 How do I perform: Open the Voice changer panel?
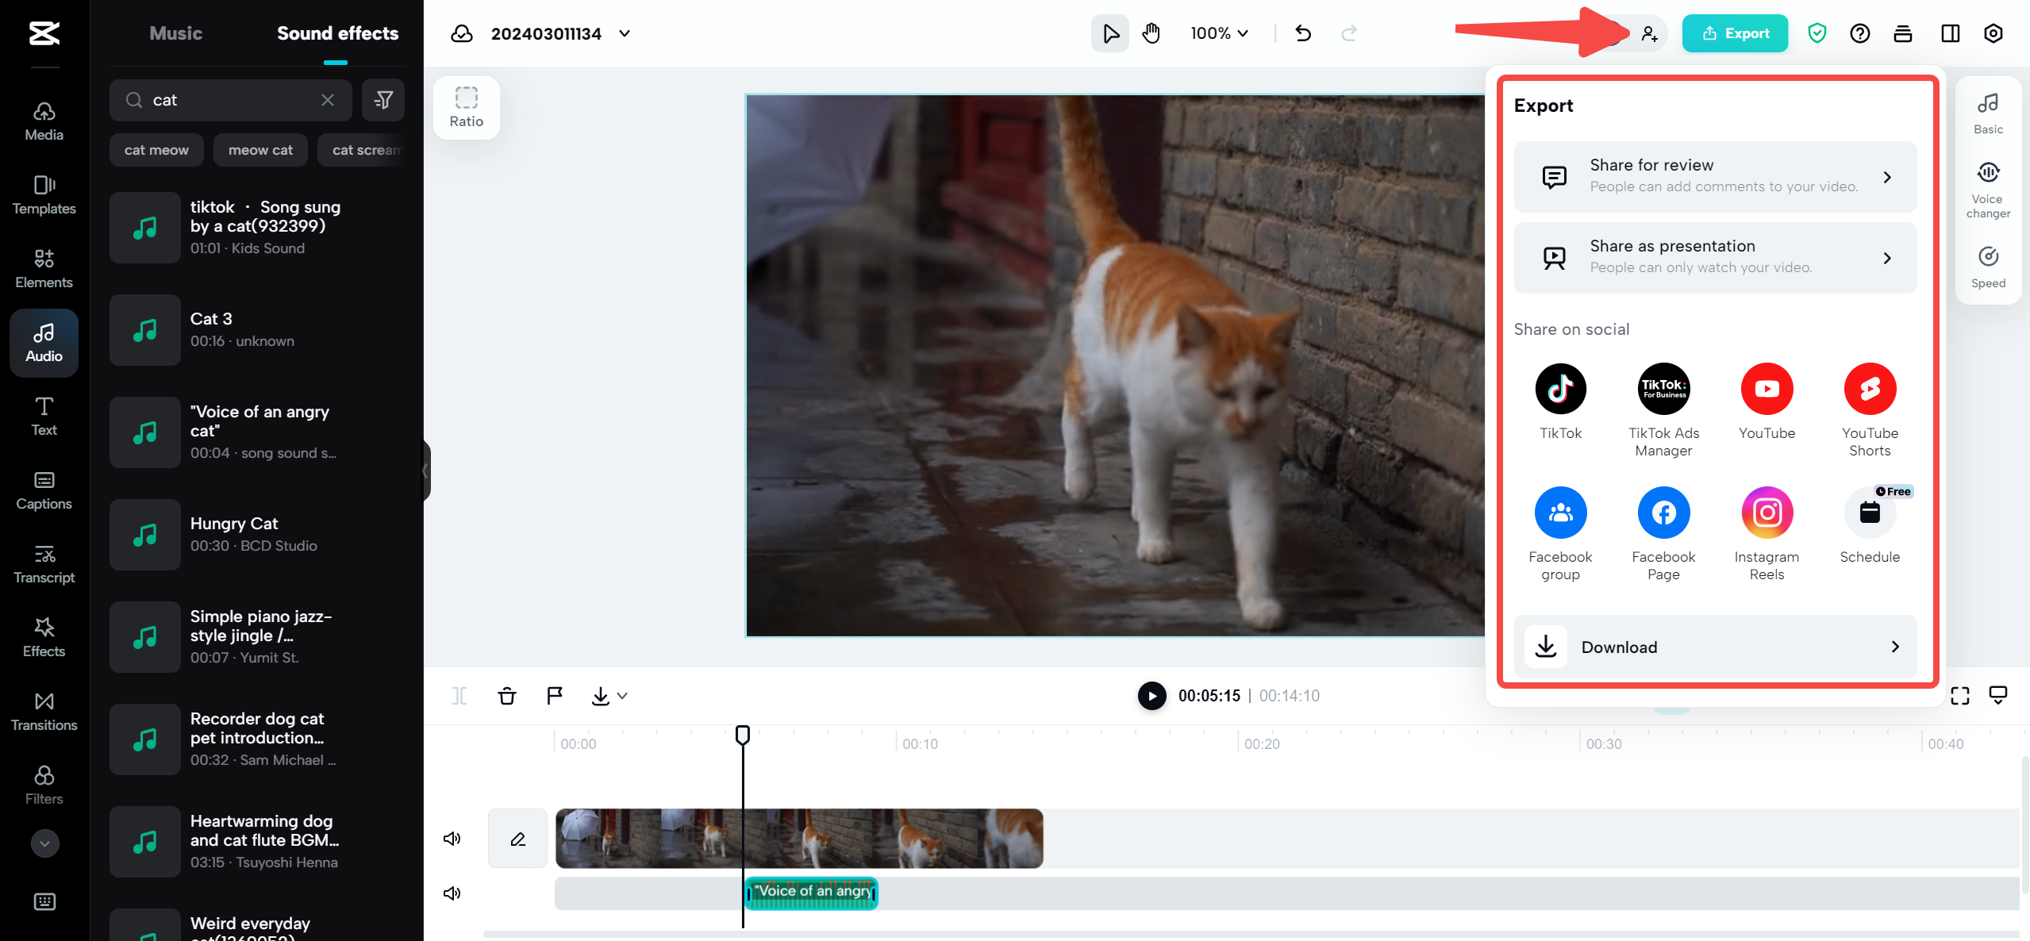[1988, 187]
